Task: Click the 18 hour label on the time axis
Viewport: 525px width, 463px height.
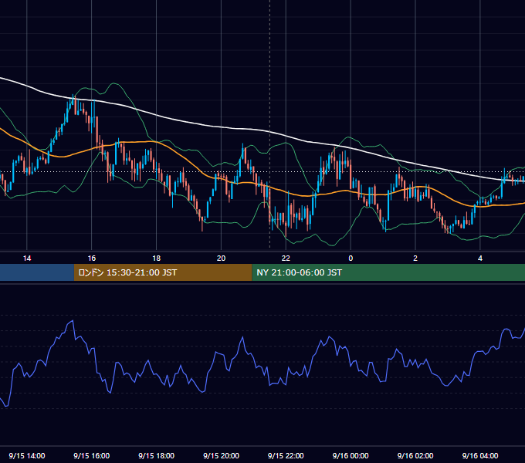Action: 157,259
